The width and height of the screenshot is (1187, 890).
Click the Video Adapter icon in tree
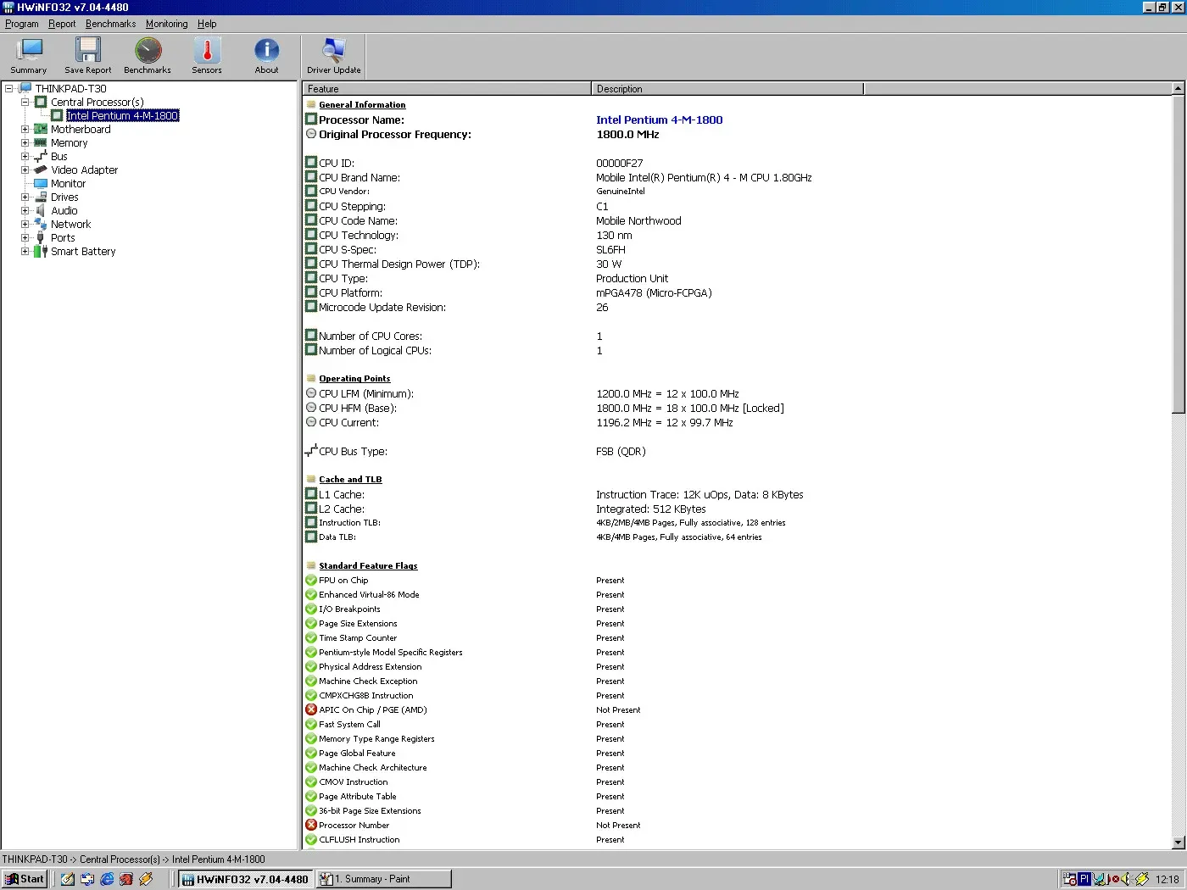coord(41,170)
